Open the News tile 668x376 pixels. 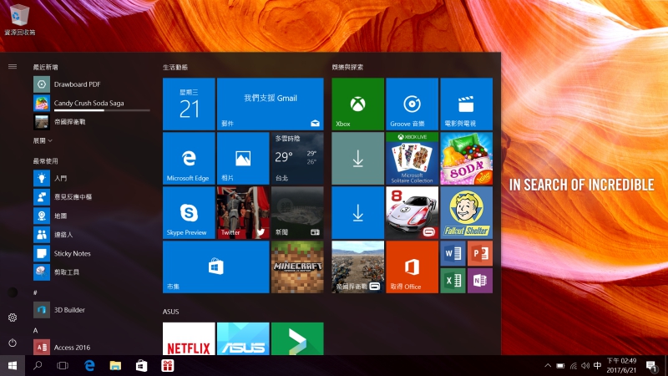297,213
